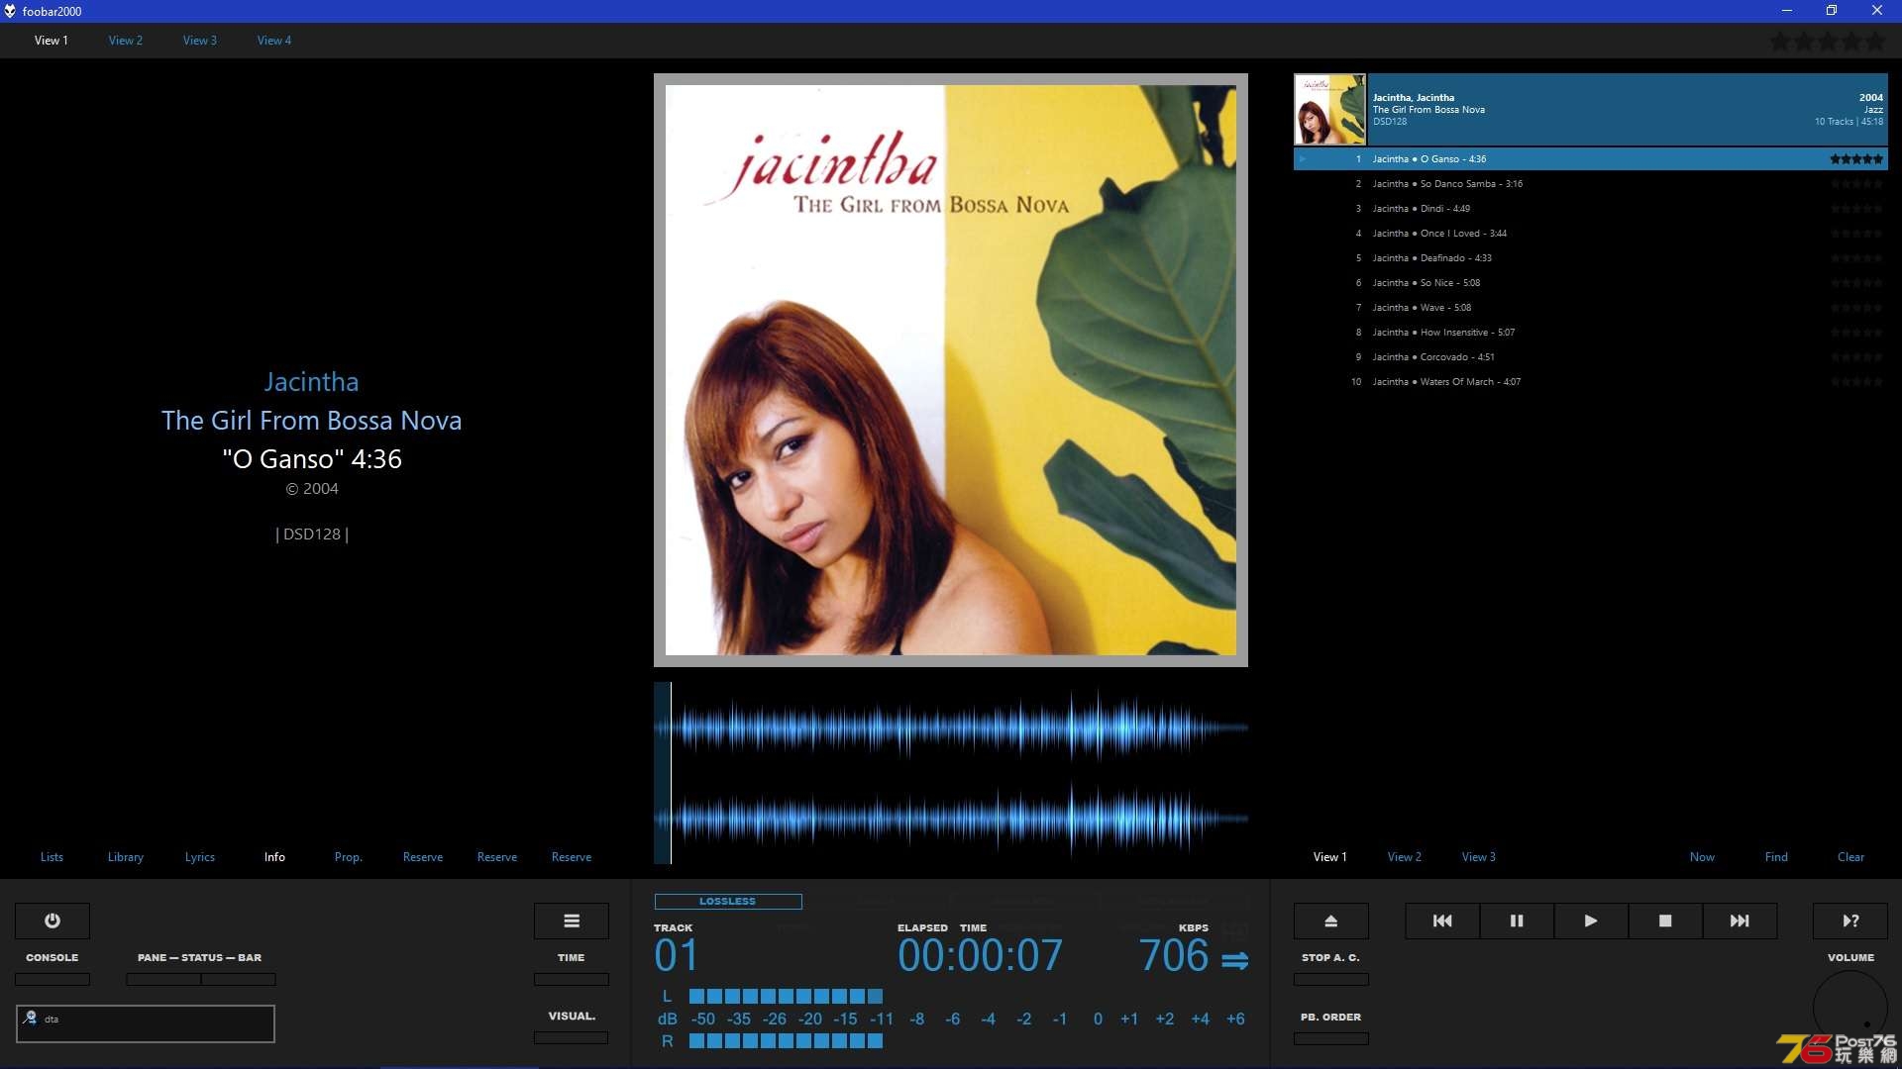Click the search icon in the search box
Image resolution: width=1902 pixels, height=1069 pixels.
click(x=31, y=1018)
